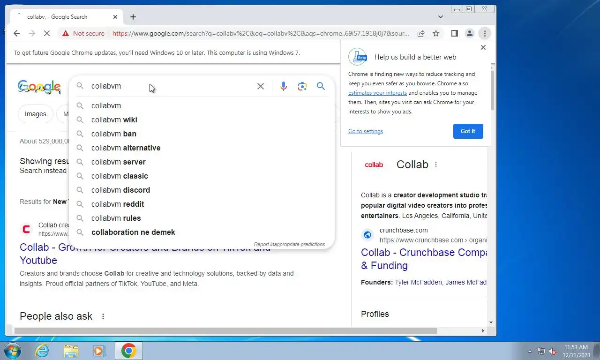The width and height of the screenshot is (600, 360).
Task: Submit search with blue magnifier icon
Action: pyautogui.click(x=321, y=86)
